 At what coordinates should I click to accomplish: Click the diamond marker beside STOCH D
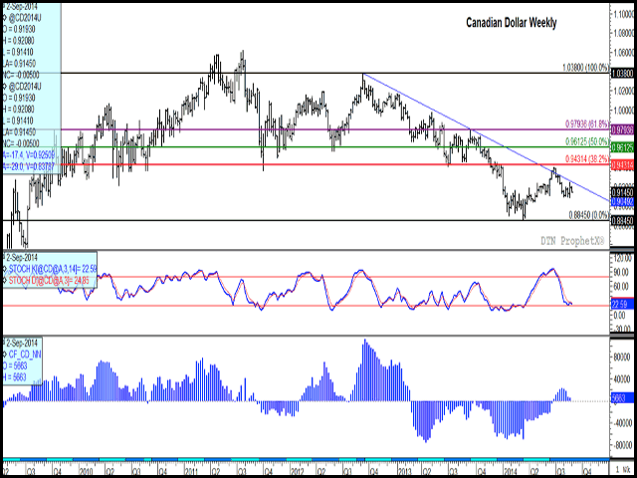[5, 280]
